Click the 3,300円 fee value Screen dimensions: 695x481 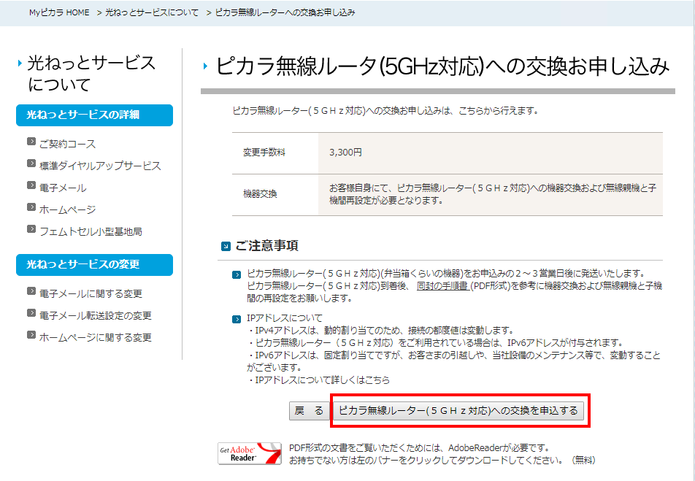[x=346, y=153]
